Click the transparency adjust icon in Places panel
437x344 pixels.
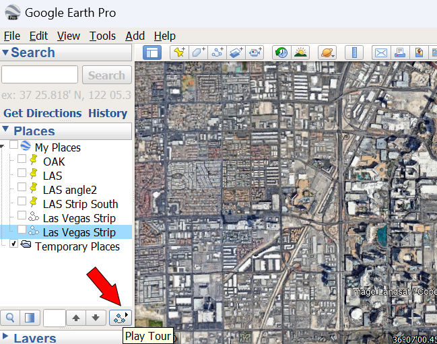[x=30, y=318]
